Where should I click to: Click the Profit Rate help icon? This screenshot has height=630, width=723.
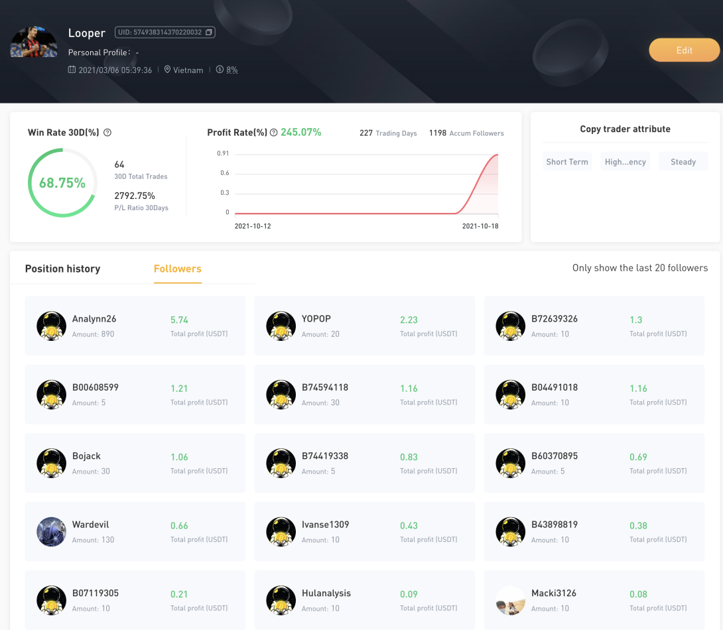(x=273, y=133)
